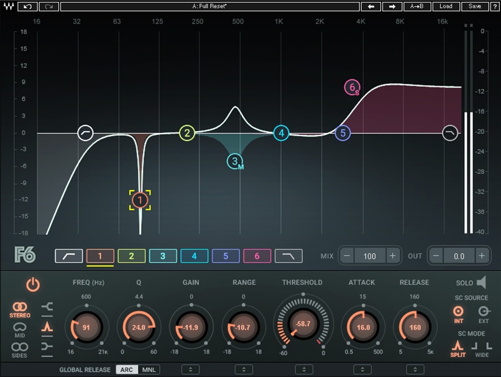Switch to SIDES channel mode

[21, 350]
